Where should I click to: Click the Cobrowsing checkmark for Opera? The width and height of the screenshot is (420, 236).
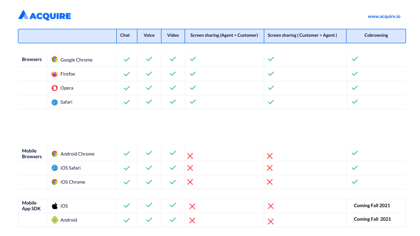[355, 88]
